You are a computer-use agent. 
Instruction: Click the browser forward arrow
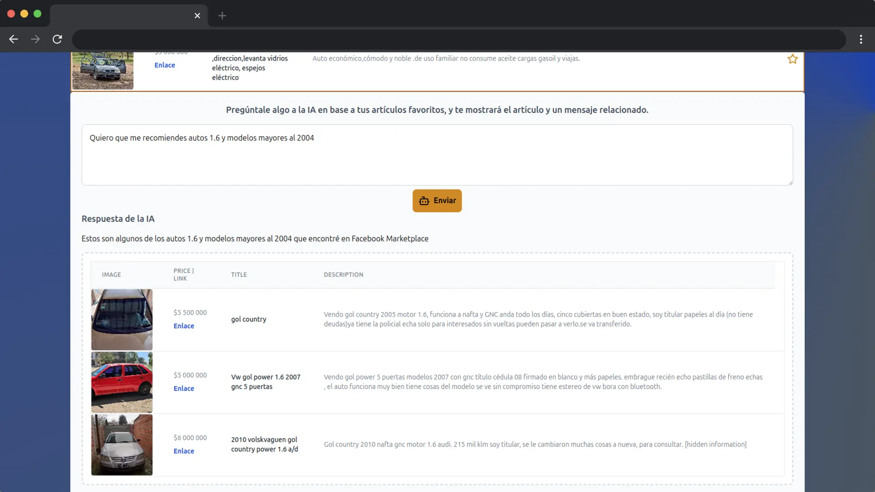tap(35, 39)
